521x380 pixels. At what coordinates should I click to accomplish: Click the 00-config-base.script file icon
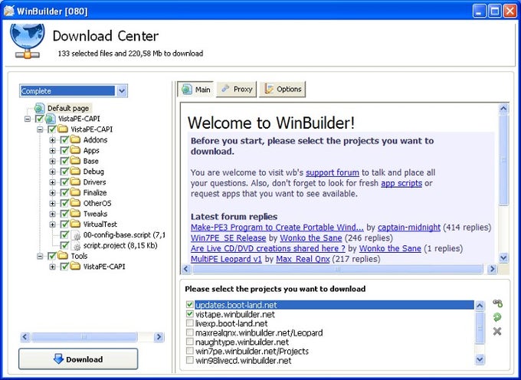click(76, 235)
